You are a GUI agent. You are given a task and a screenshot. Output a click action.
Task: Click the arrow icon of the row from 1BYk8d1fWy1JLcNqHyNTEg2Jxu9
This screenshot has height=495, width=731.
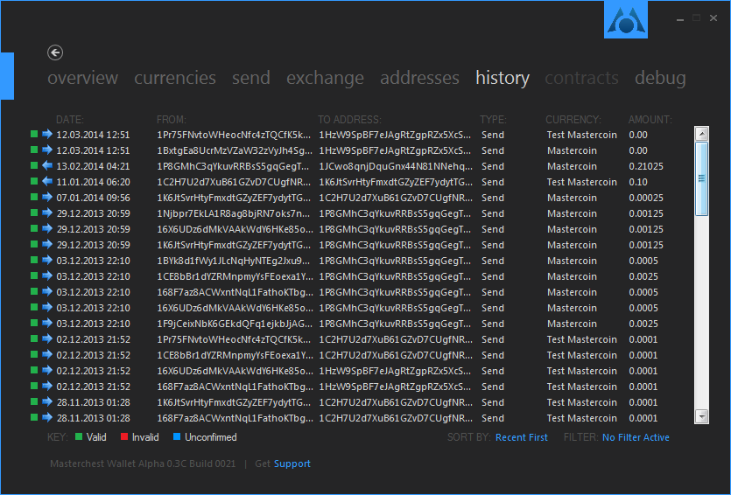(47, 260)
